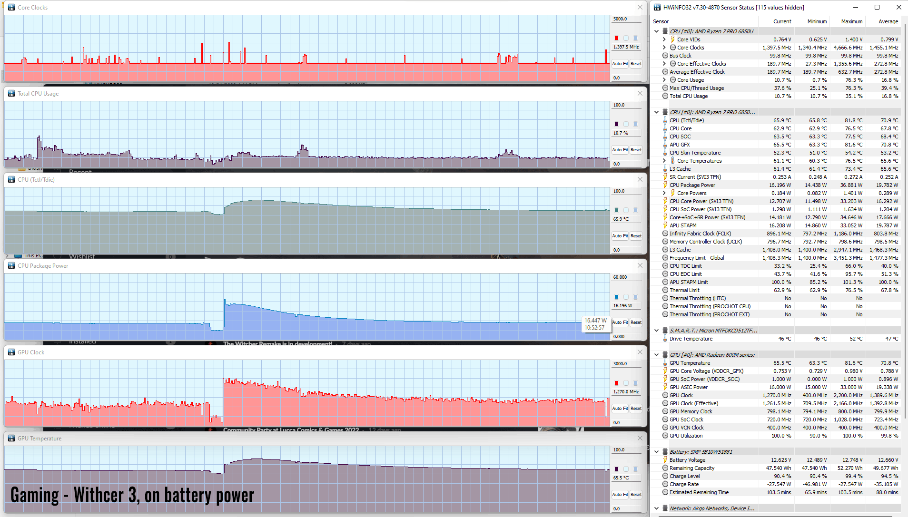Expand the Core Powers row

point(664,193)
